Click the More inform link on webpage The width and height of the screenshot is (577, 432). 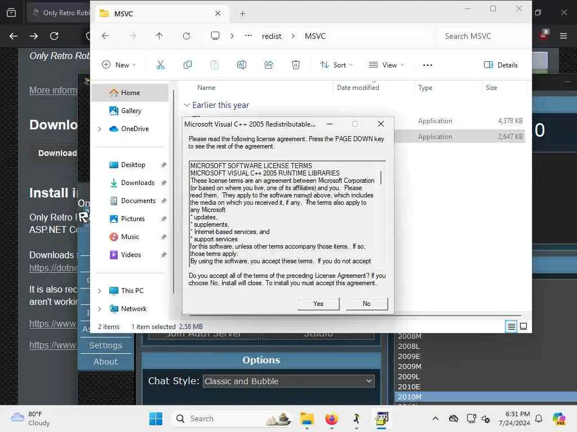click(54, 91)
